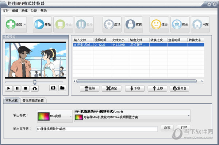219x145 pixels.
Task: Open the Add button dropdown arrow
Action: point(25,24)
